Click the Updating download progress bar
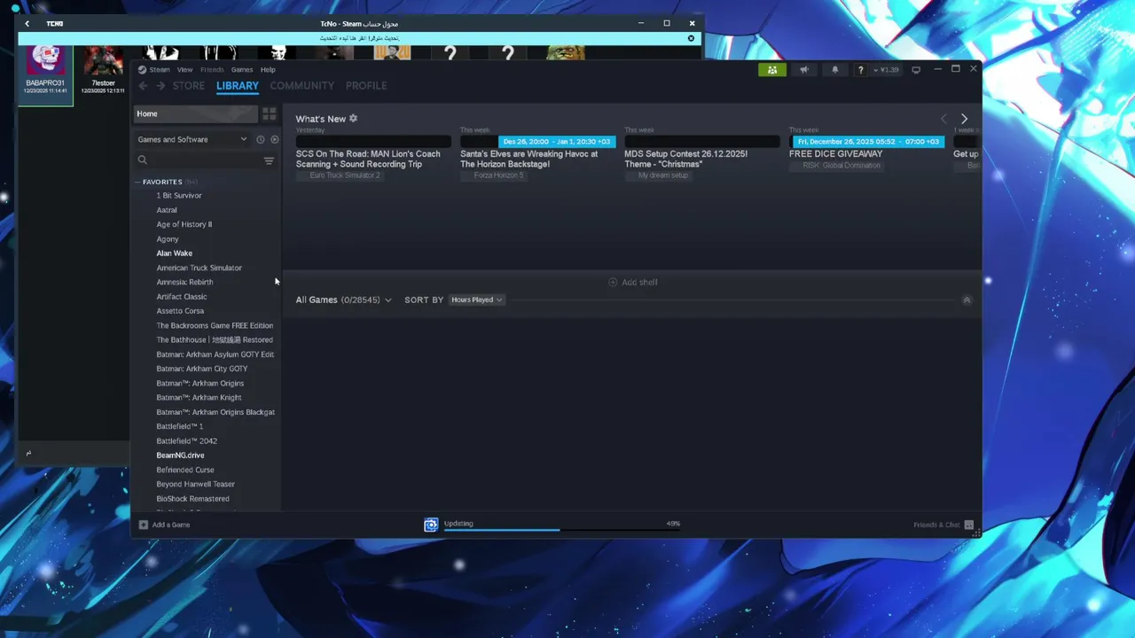 [560, 530]
